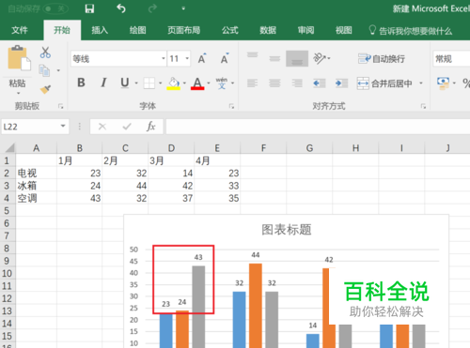The height and width of the screenshot is (348, 470).
Task: Toggle Bold formatting
Action: [81, 83]
